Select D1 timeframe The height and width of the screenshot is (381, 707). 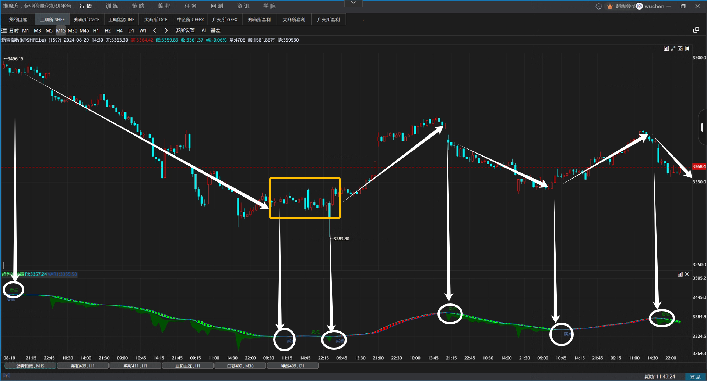tap(131, 30)
